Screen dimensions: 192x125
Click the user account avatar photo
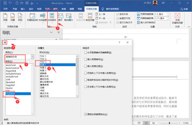pos(155,3)
